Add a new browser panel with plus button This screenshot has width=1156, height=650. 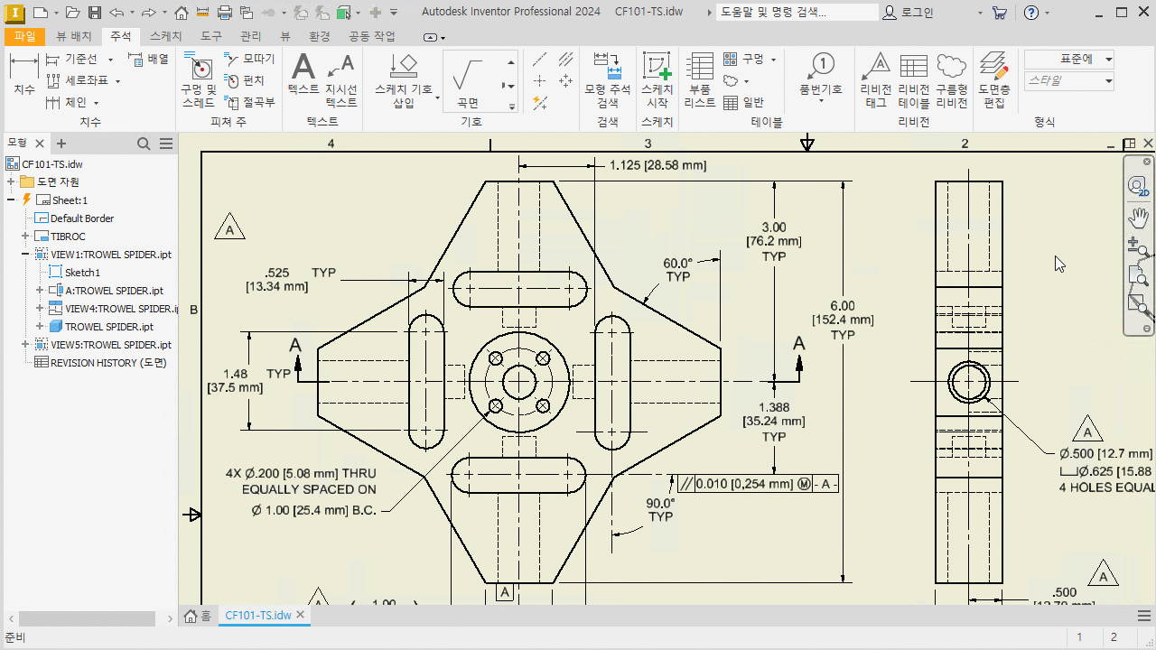click(x=61, y=144)
